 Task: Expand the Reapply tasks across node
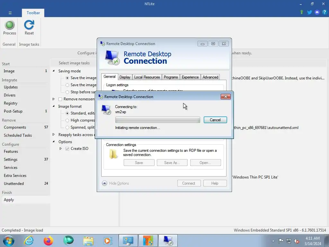pos(54,134)
